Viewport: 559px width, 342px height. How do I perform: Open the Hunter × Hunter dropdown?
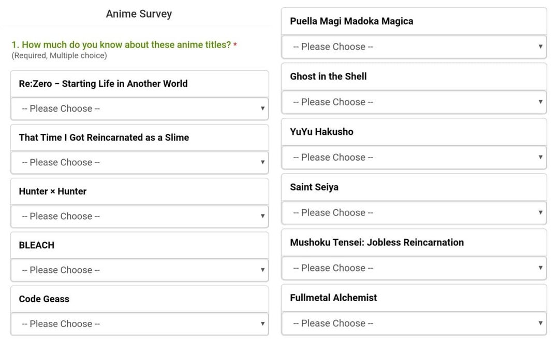(x=139, y=216)
